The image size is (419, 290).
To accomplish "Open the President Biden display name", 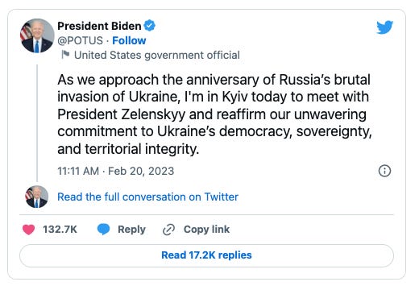I will click(x=99, y=26).
